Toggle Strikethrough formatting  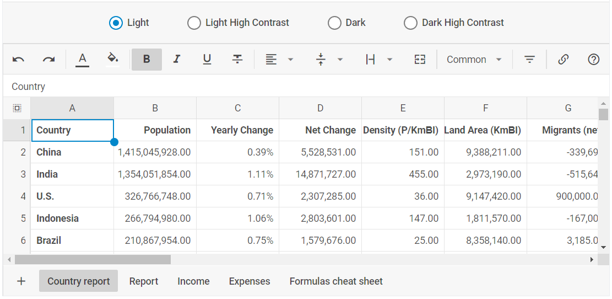(x=238, y=60)
